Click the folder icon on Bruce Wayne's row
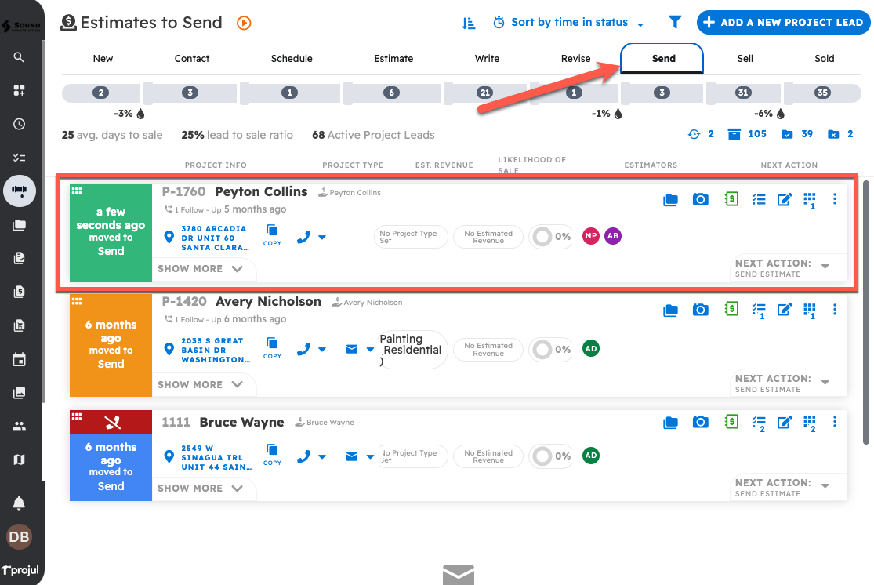The image size is (874, 585). click(670, 423)
